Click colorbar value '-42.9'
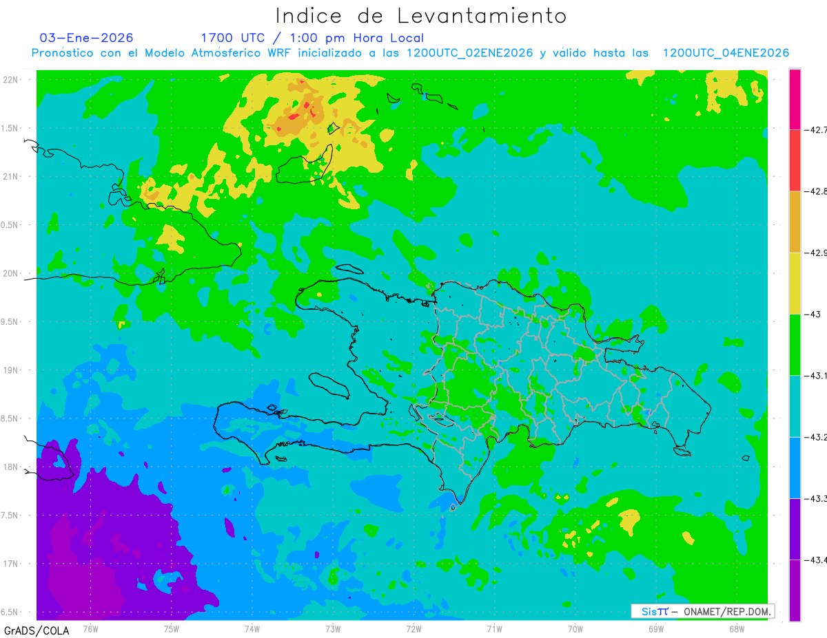Viewport: 827px width, 638px height. point(817,253)
